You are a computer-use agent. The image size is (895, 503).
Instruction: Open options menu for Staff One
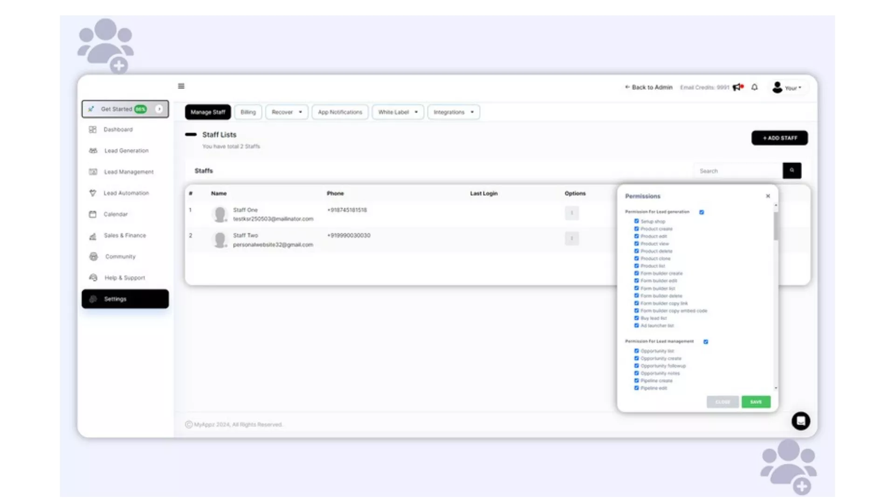(571, 213)
